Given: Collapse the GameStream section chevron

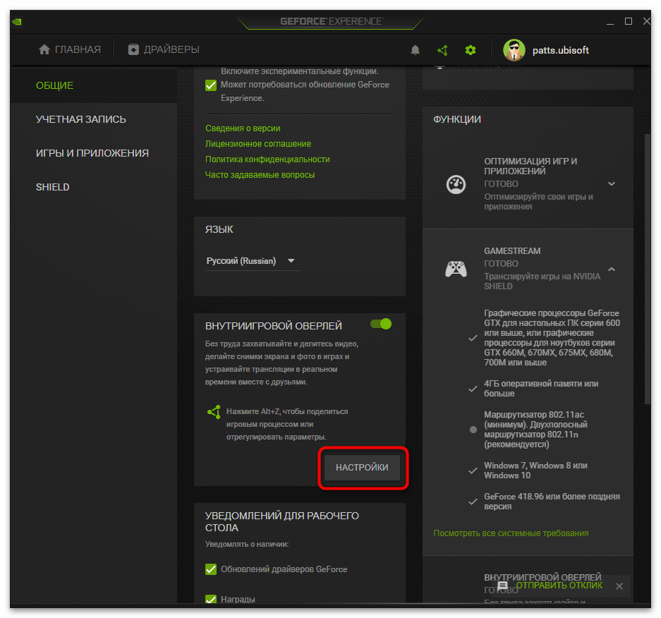Looking at the screenshot, I should pos(612,269).
